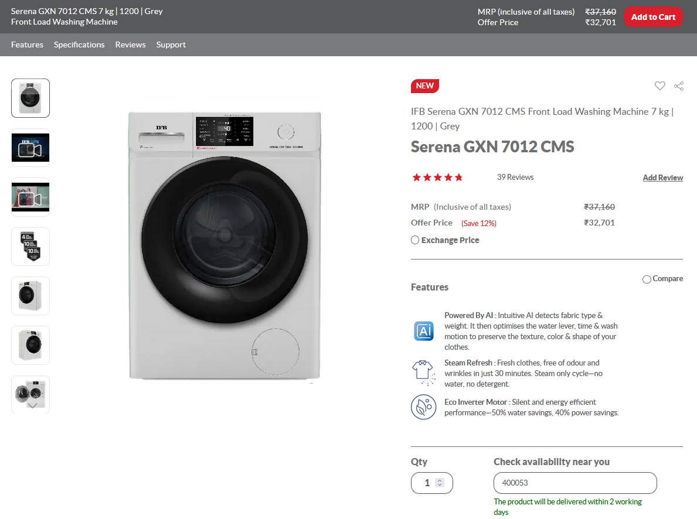Adjust quantity using the stepper arrows
Viewport: 697px width, 519px height.
(440, 483)
